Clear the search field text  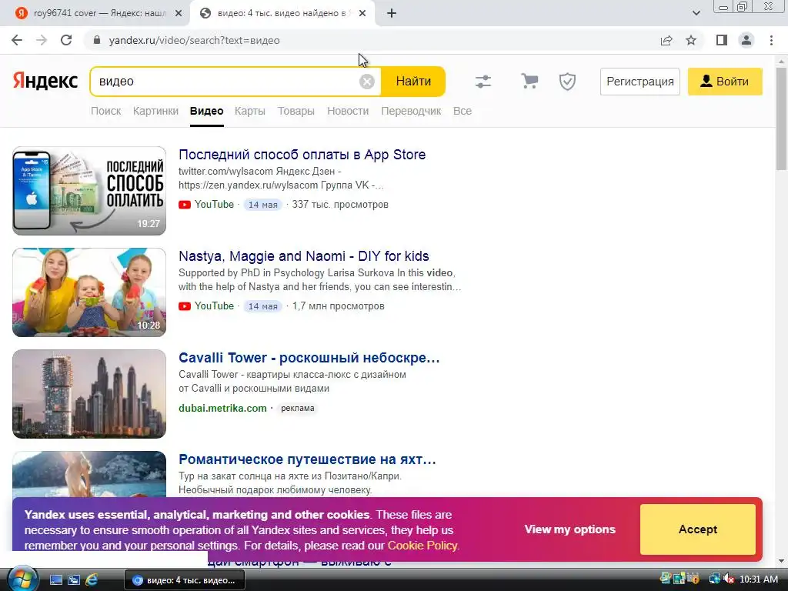(x=367, y=82)
